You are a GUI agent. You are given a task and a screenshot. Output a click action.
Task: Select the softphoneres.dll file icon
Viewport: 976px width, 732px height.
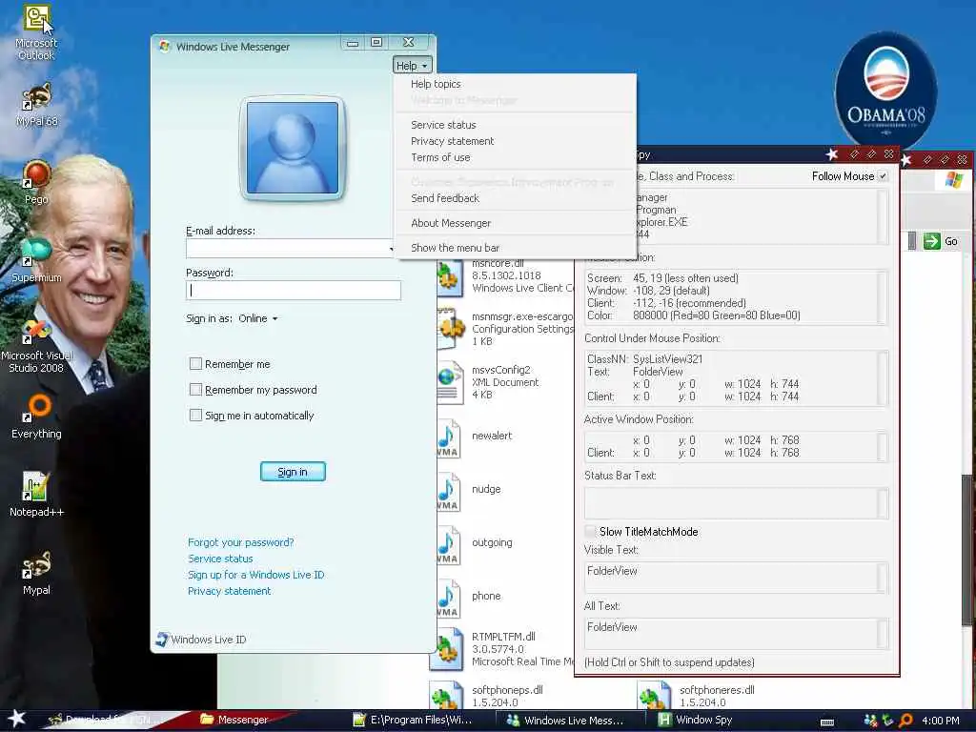[x=655, y=696]
